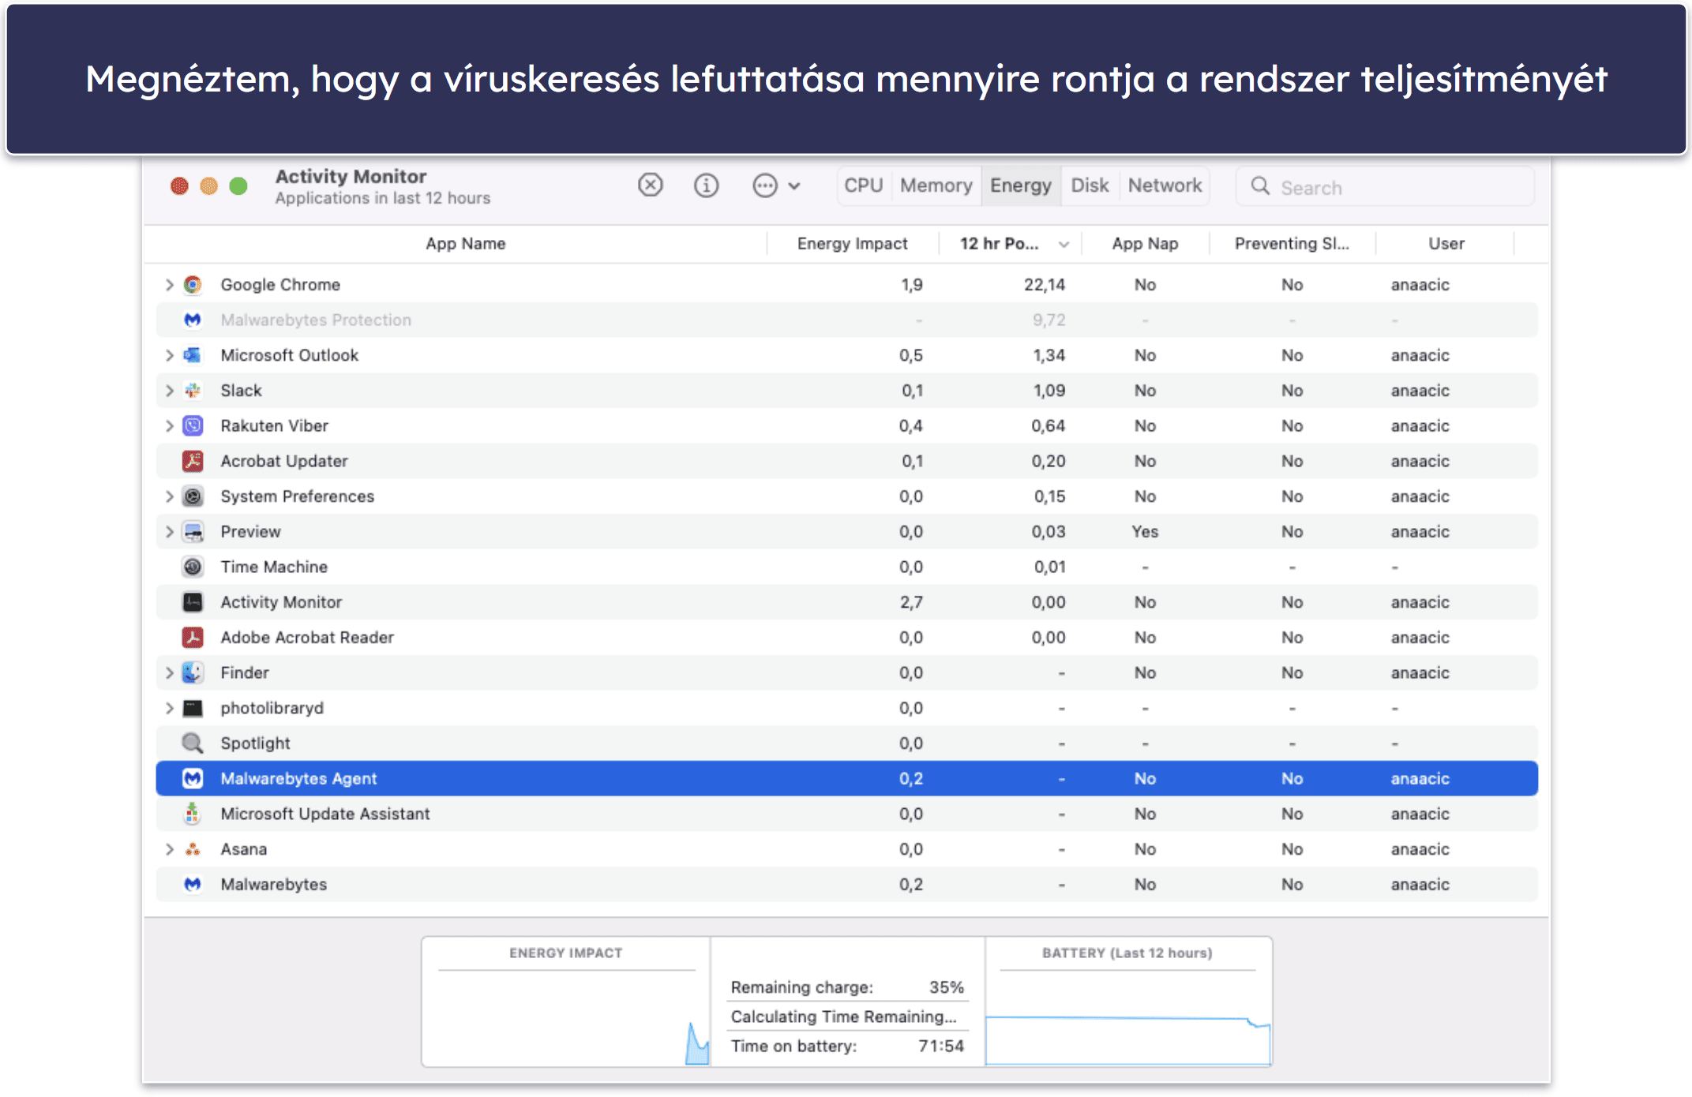Sort by 12 hr Power column header

[1010, 244]
